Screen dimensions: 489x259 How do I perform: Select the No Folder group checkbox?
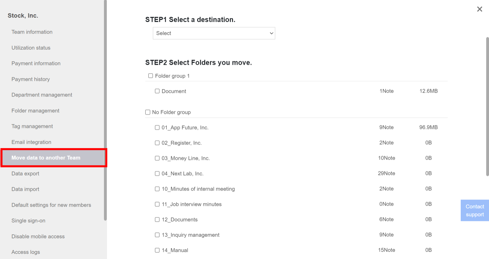(x=148, y=112)
